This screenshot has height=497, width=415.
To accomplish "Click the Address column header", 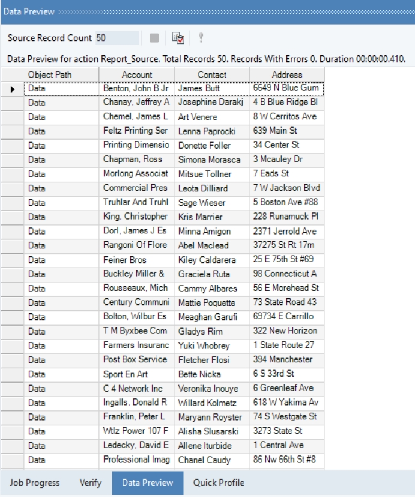I will point(287,75).
